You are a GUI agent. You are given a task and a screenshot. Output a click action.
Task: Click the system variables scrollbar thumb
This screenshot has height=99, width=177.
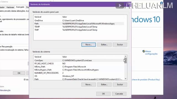[x=126, y=61]
